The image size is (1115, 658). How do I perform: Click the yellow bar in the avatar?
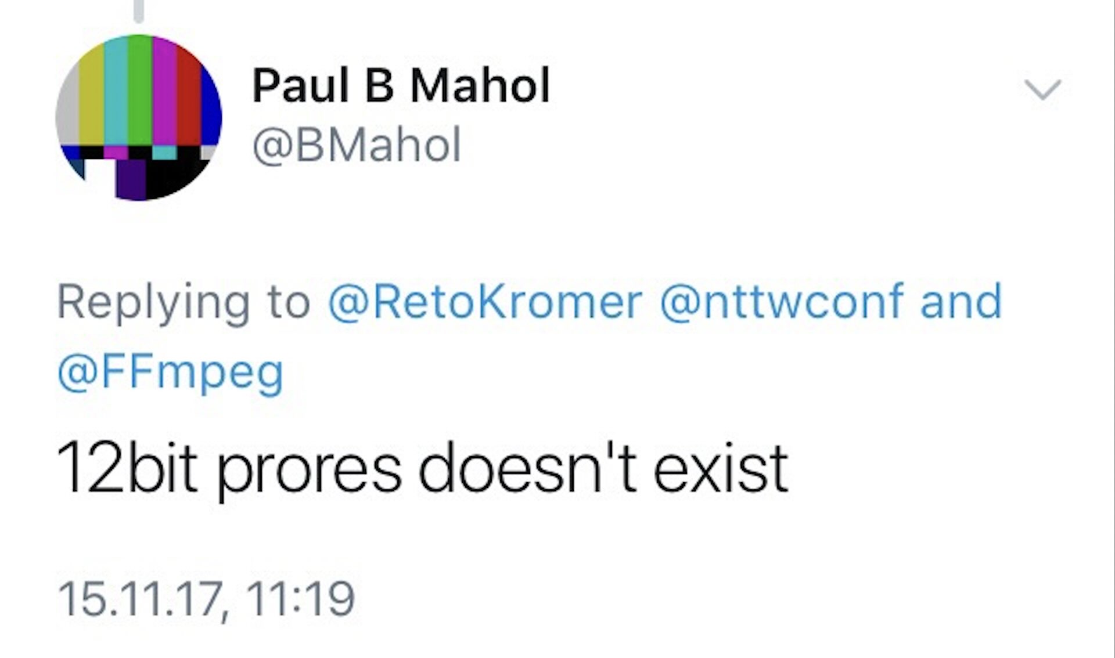pyautogui.click(x=91, y=99)
